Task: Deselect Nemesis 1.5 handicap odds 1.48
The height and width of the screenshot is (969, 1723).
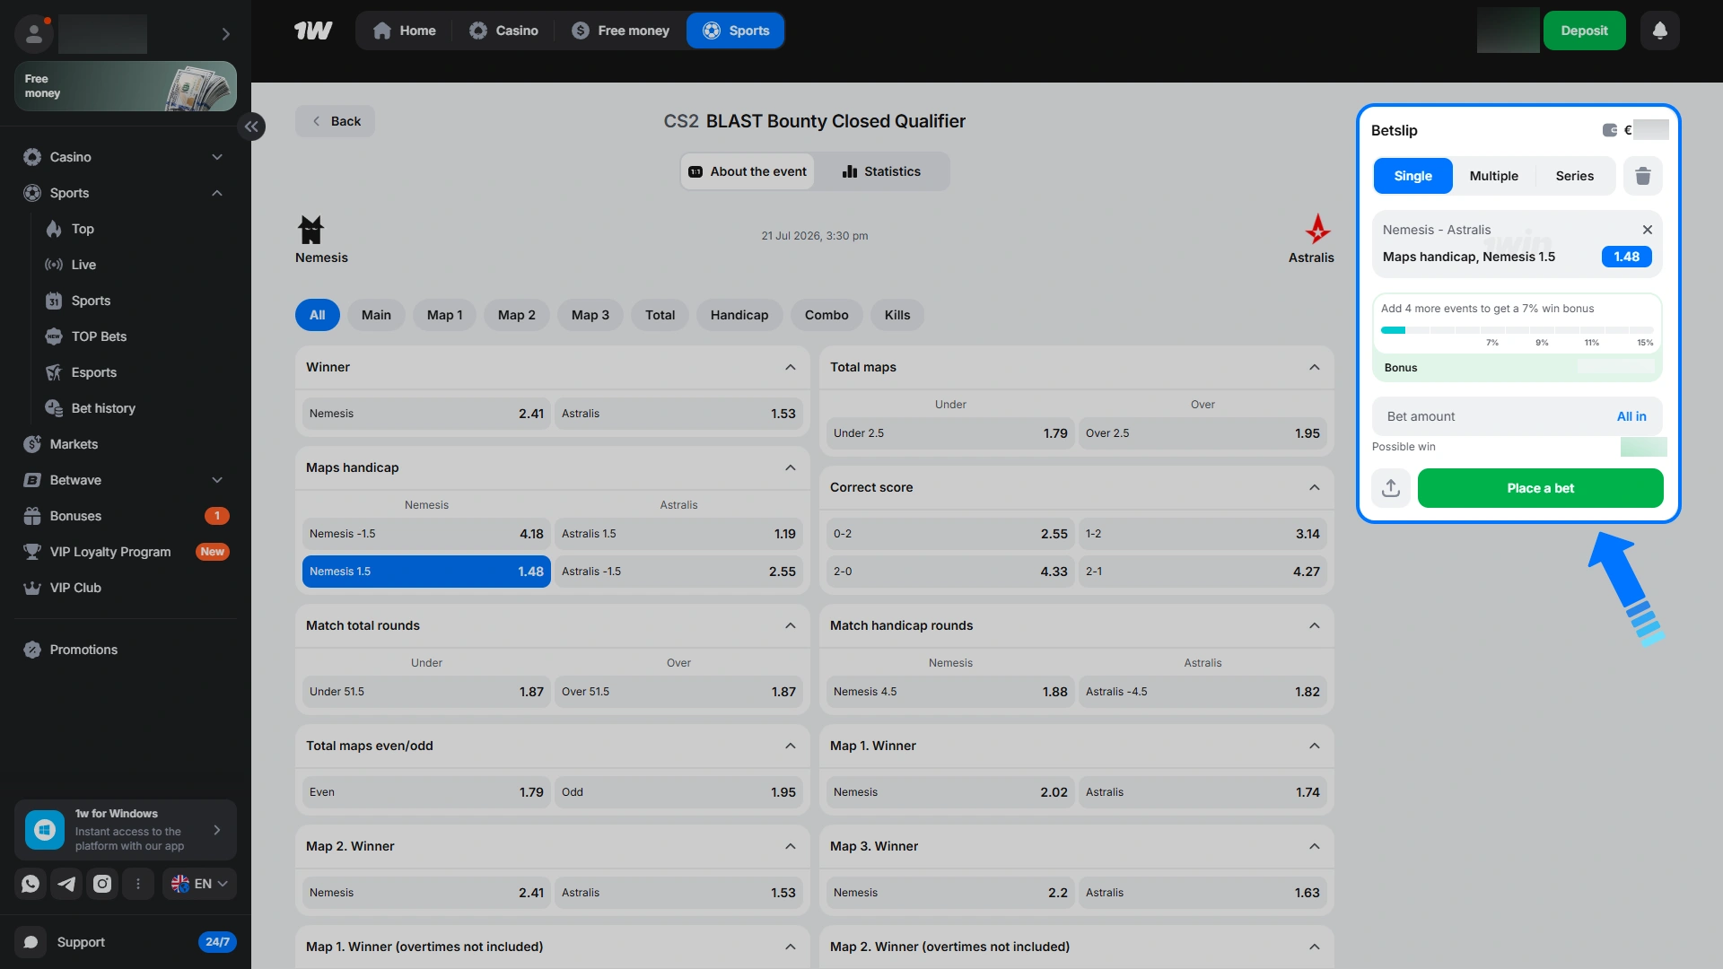Action: tap(426, 572)
